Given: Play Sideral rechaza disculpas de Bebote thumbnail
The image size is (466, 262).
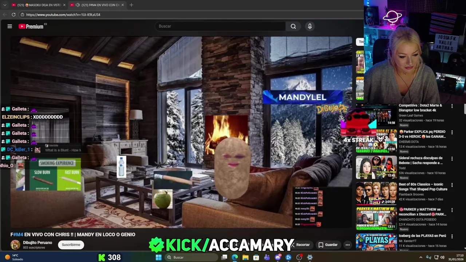Looking at the screenshot, I should coord(376,167).
